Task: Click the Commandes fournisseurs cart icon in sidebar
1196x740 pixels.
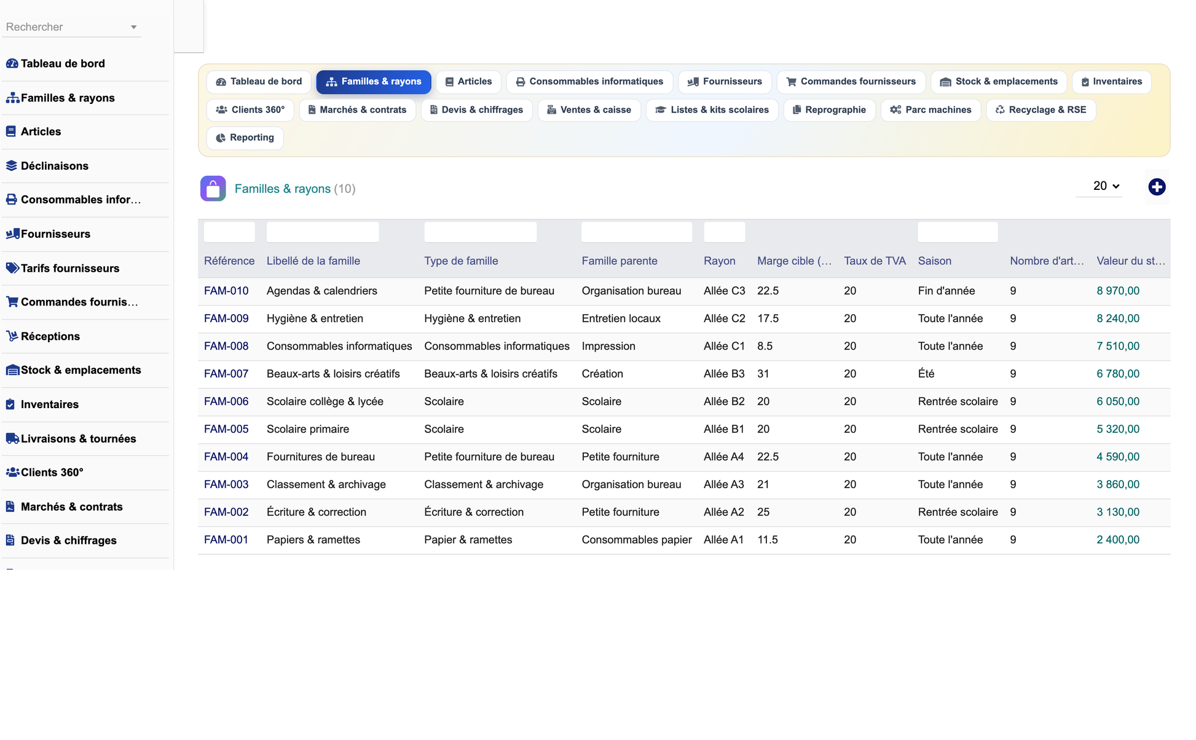Action: (x=12, y=302)
